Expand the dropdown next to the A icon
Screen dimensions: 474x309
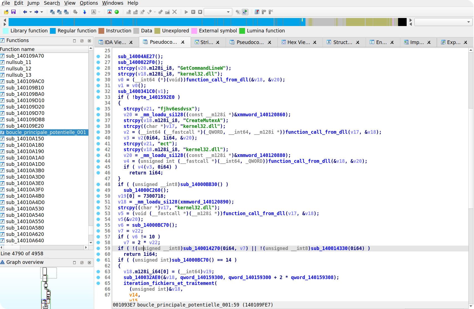[99, 12]
